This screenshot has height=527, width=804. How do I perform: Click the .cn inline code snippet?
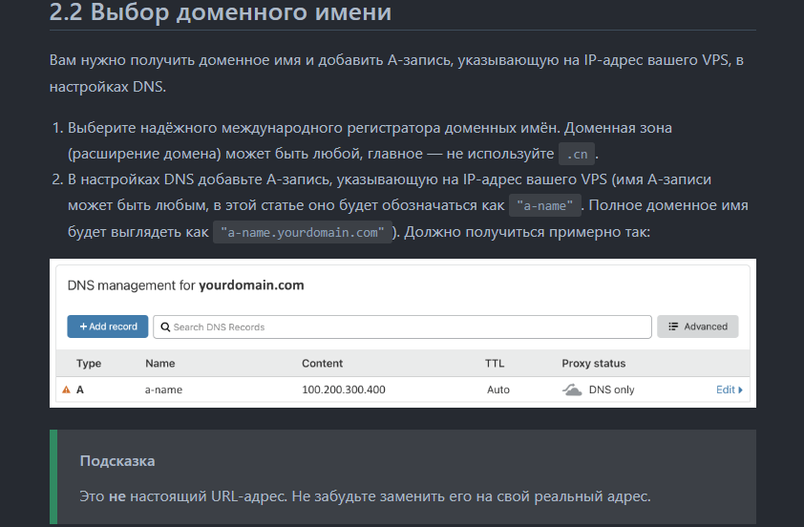(577, 154)
